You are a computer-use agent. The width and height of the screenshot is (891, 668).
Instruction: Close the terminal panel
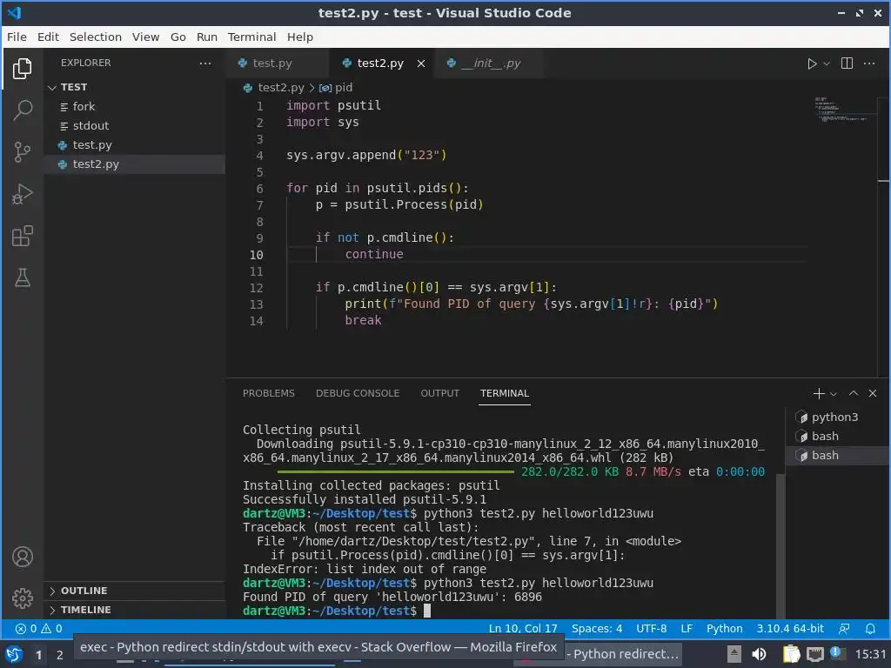tap(873, 393)
